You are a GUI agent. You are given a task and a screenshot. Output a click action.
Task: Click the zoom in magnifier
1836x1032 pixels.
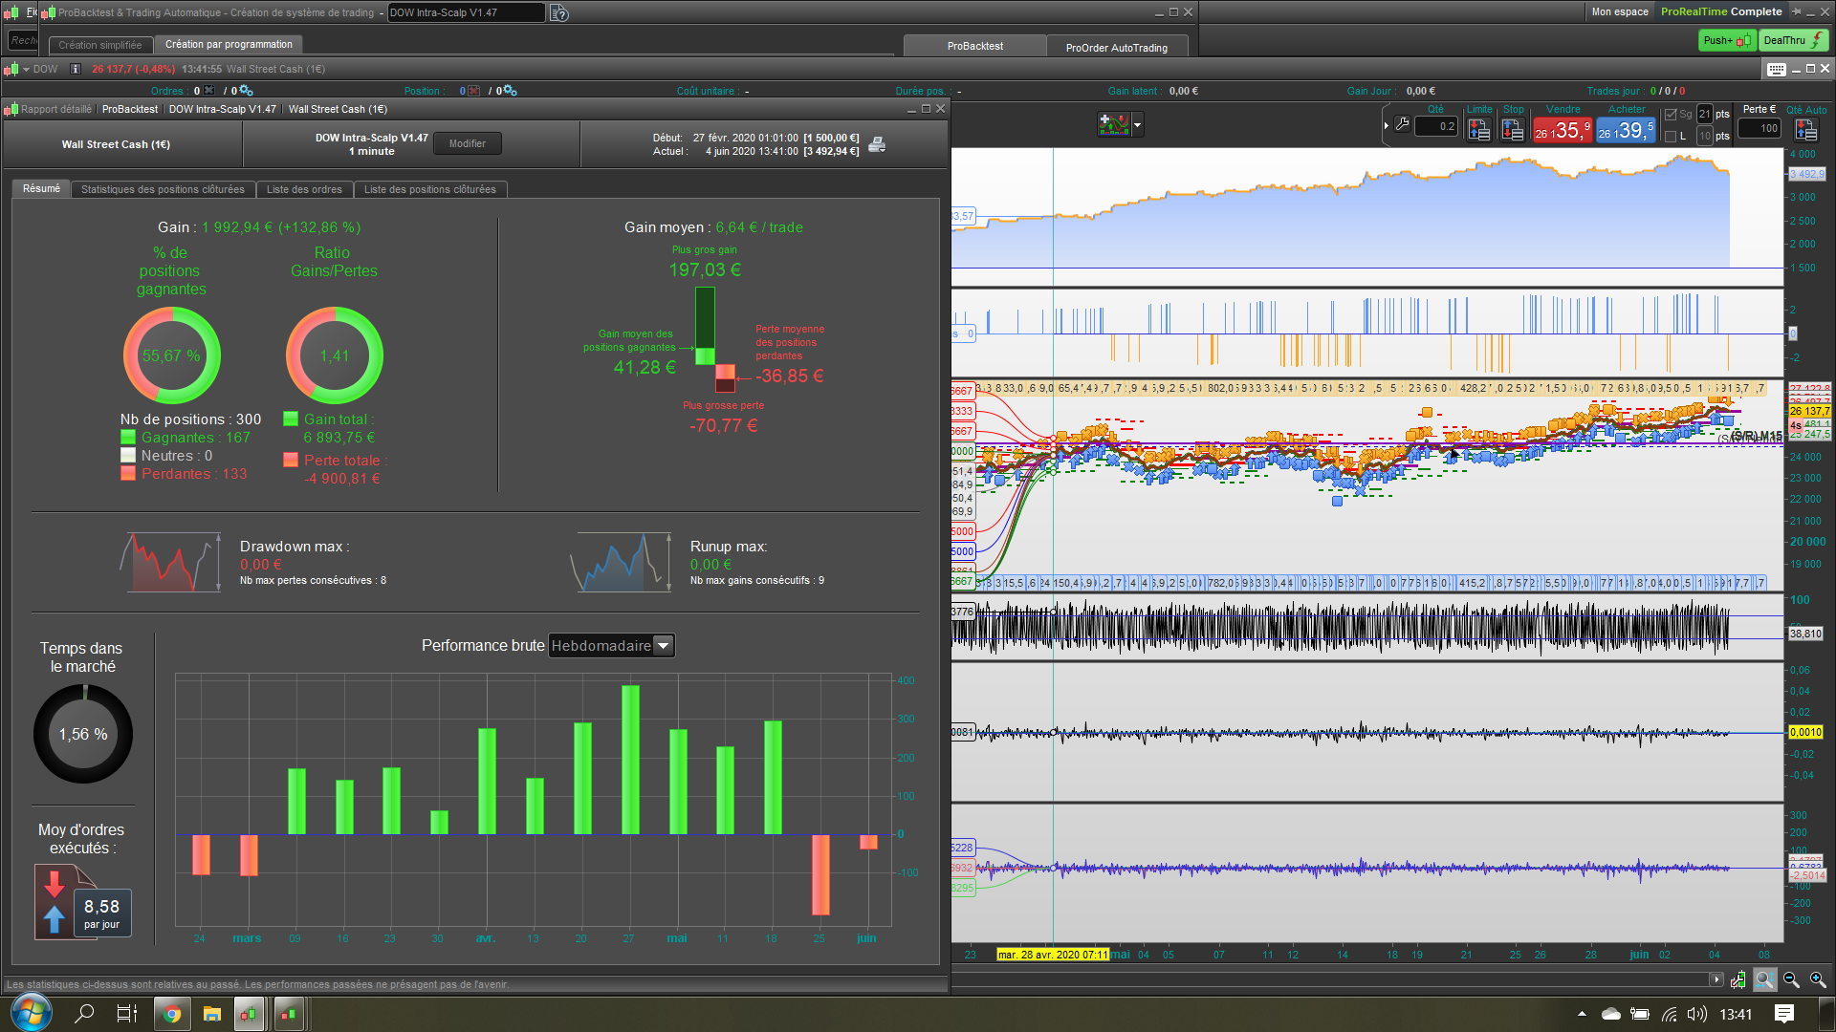1818,980
